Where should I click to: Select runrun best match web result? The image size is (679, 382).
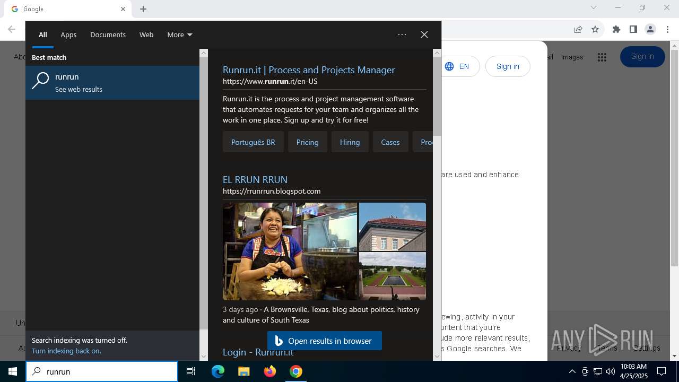[x=112, y=83]
